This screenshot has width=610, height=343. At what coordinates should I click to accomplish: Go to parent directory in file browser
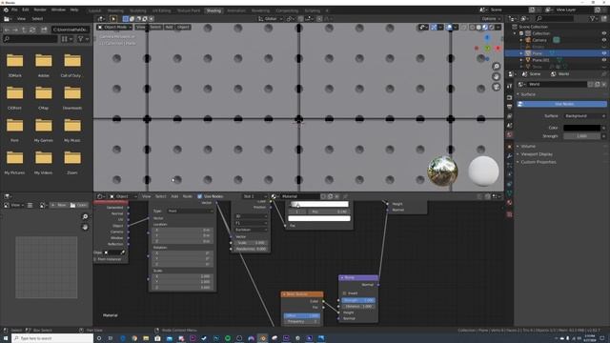click(24, 30)
